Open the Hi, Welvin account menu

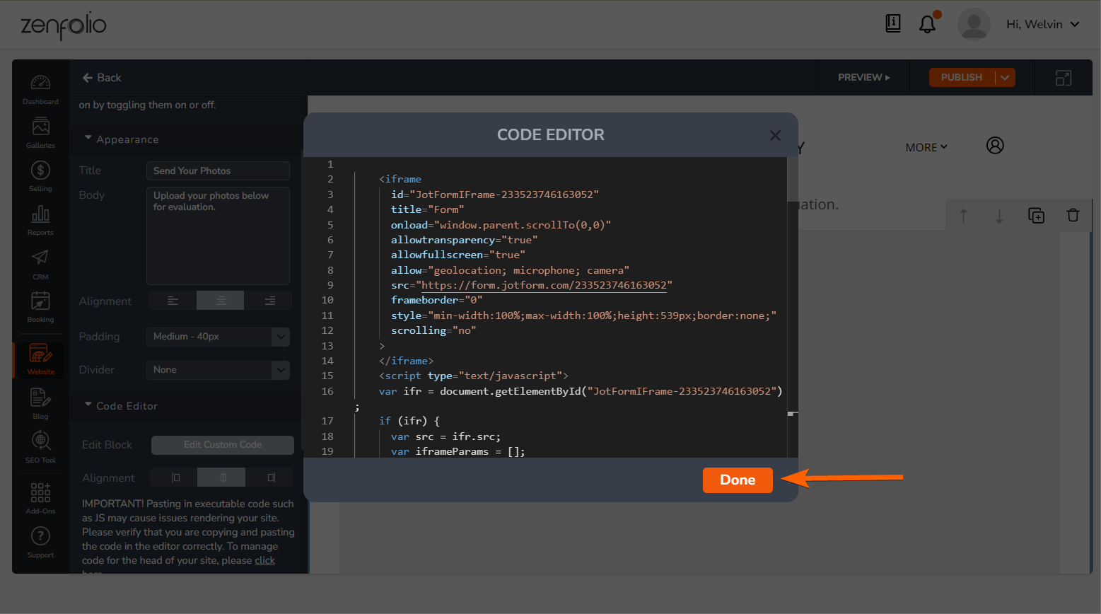click(x=1042, y=24)
